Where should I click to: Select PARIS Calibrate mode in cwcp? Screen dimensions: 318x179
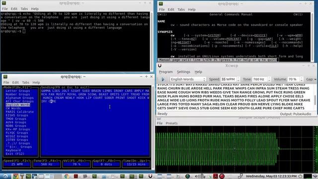(19, 111)
